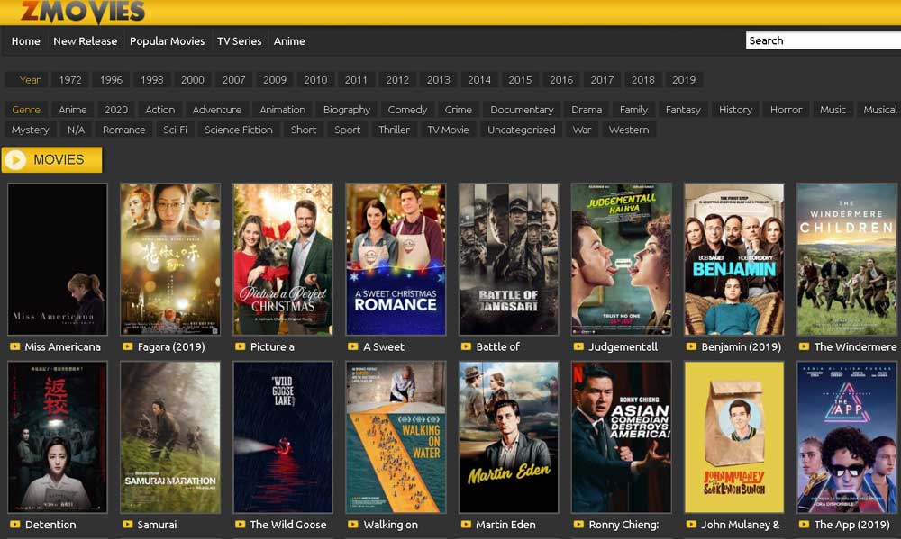This screenshot has height=539, width=901.
Task: Click the play icon beside Martin Eden
Action: click(466, 524)
